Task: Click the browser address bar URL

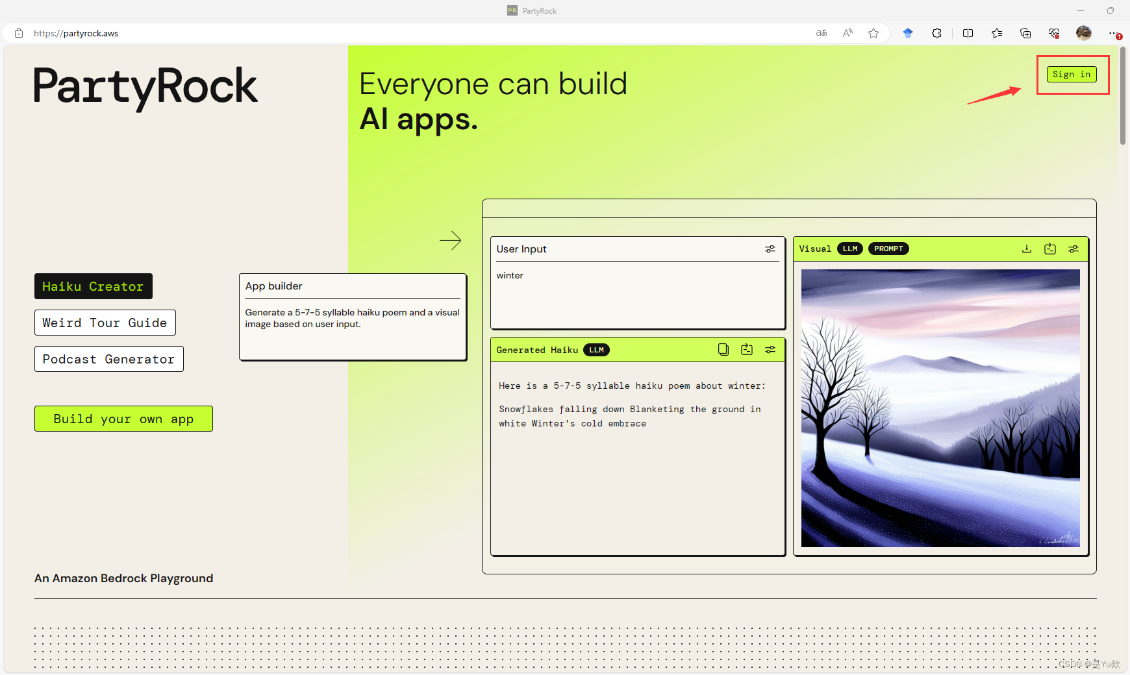Action: coord(76,33)
